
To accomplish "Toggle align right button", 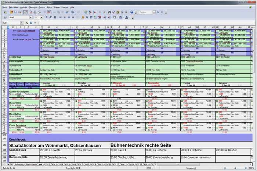I will 69,17.
